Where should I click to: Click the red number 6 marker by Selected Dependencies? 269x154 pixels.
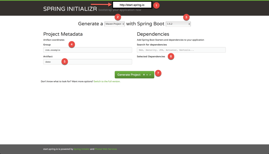tap(171, 56)
